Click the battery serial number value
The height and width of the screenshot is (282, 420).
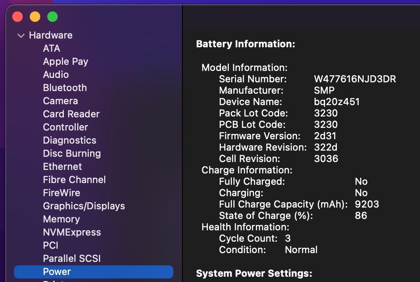pos(355,79)
